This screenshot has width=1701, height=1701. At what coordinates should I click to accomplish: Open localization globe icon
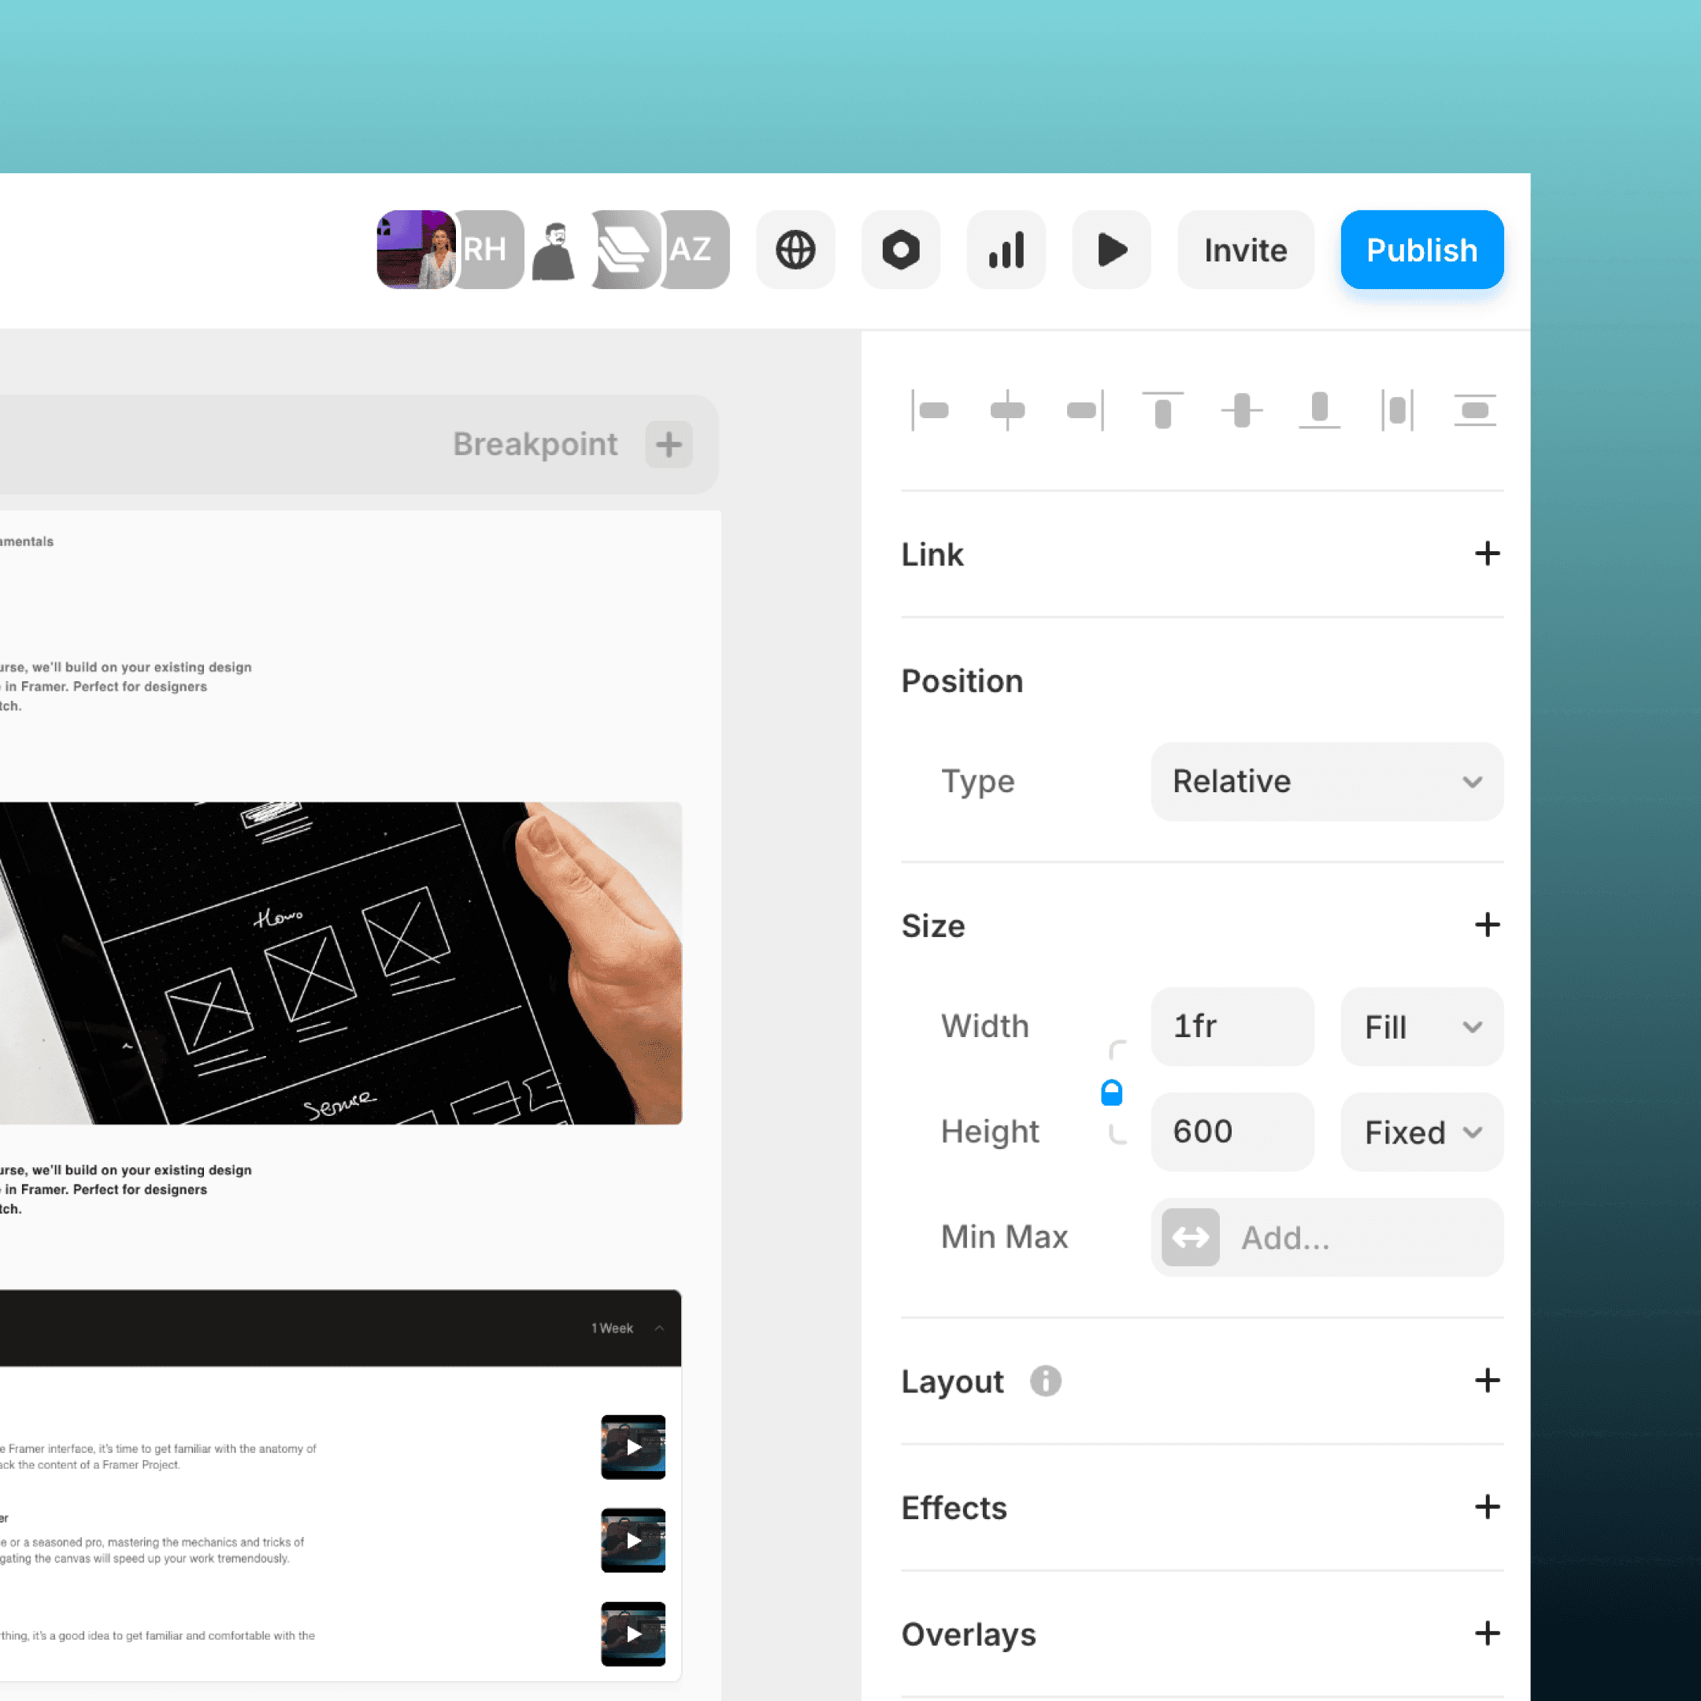pos(795,249)
